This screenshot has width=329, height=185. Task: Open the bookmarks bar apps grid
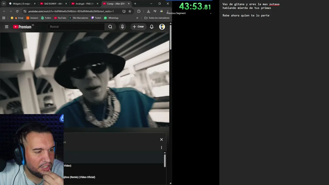(x=4, y=18)
